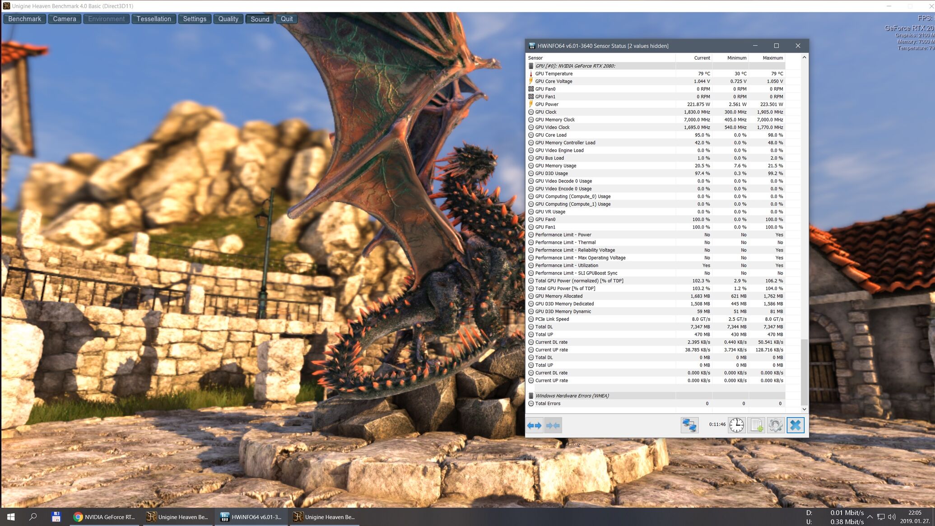Maximize the HWiNFO64 sensor window
Image resolution: width=935 pixels, height=526 pixels.
click(x=777, y=46)
